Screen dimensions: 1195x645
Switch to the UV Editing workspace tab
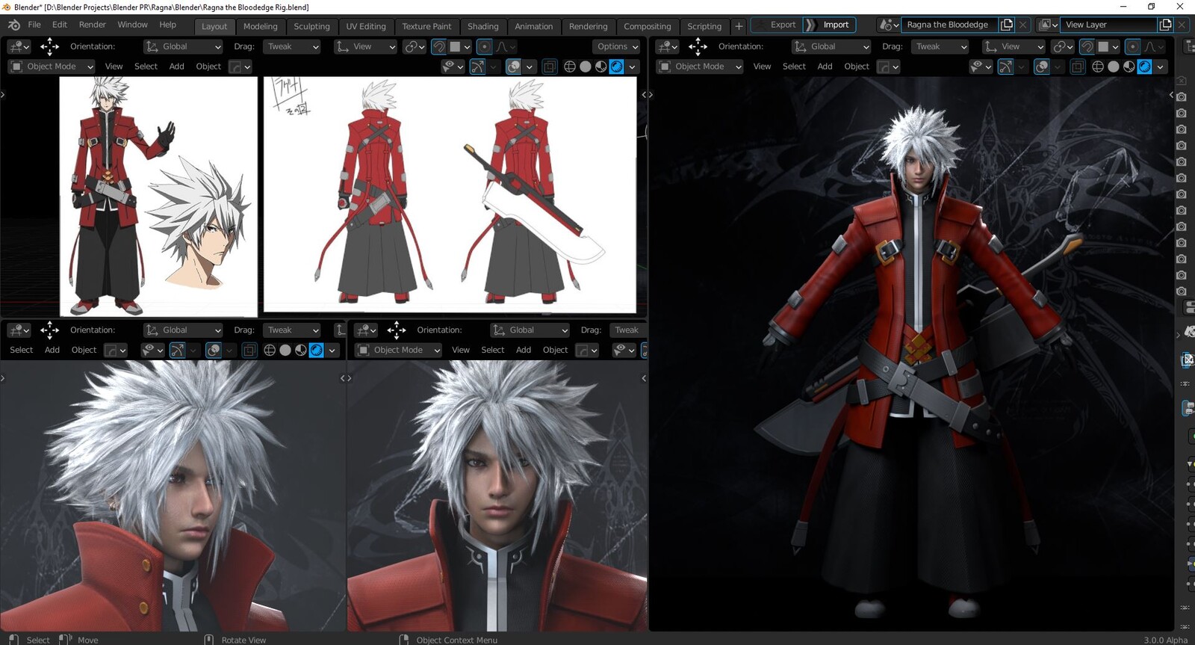pos(366,26)
